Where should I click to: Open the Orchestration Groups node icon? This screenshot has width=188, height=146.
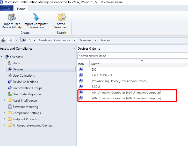(10, 88)
